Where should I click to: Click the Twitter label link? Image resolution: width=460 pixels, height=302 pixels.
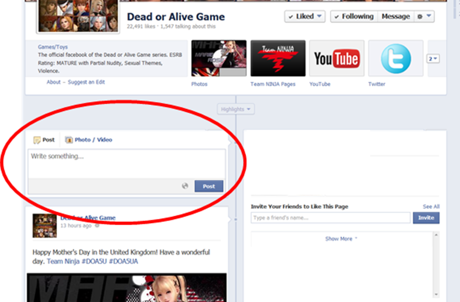pyautogui.click(x=377, y=84)
